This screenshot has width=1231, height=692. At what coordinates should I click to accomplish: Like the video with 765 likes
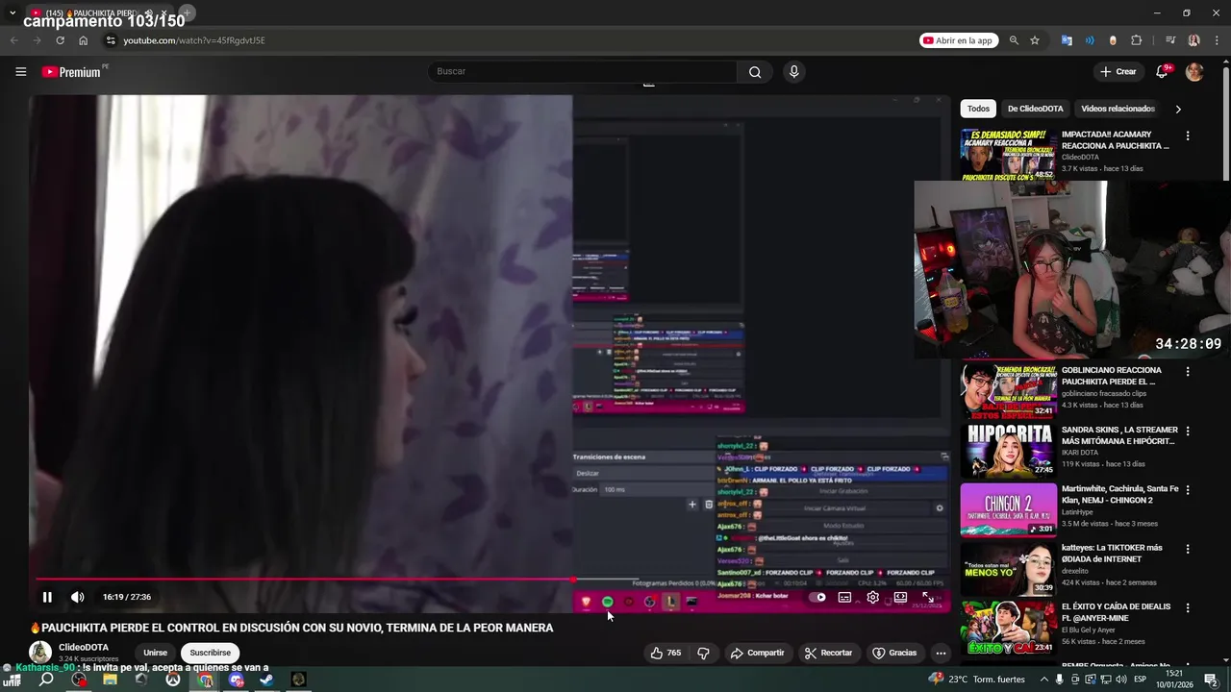click(665, 653)
